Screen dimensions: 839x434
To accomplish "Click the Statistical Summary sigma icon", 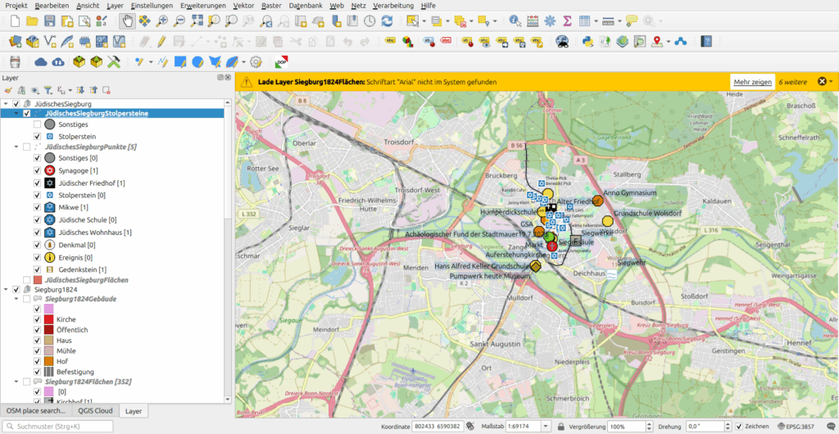I will (x=567, y=20).
